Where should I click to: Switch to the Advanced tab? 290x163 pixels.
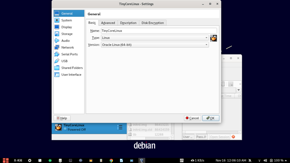pos(108,23)
